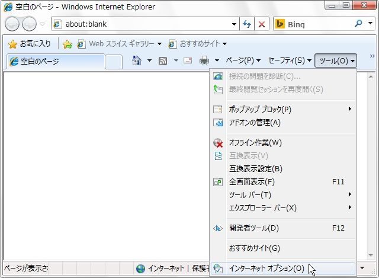Select おすすめサイト(G) in Tools menu
This screenshot has height=278, width=379.
tap(283, 248)
